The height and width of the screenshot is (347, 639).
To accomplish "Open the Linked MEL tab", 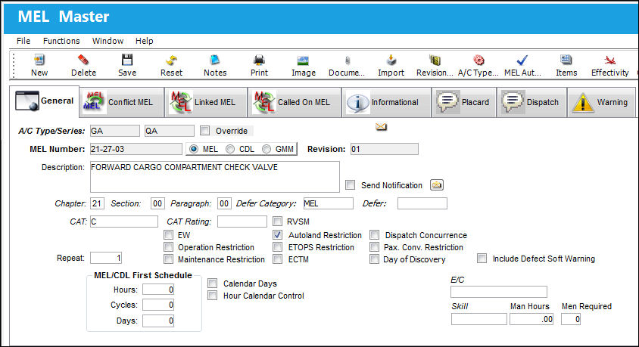I will [206, 102].
